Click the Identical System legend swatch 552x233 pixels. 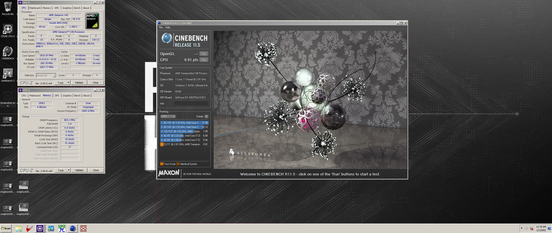coord(178,164)
